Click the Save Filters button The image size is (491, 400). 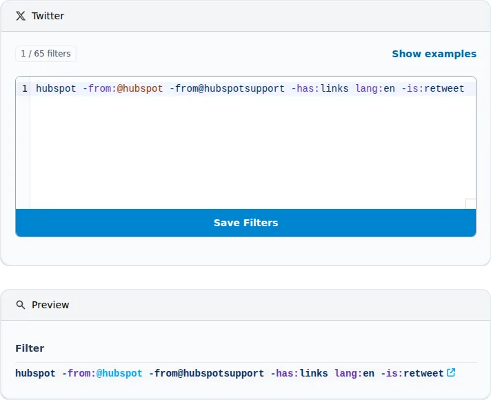(x=245, y=223)
